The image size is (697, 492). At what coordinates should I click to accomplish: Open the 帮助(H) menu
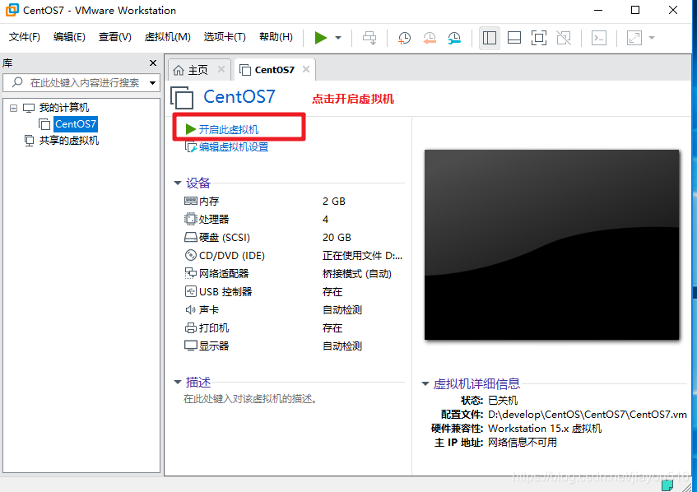[276, 37]
